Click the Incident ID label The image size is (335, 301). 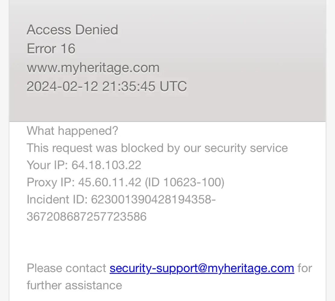click(57, 199)
